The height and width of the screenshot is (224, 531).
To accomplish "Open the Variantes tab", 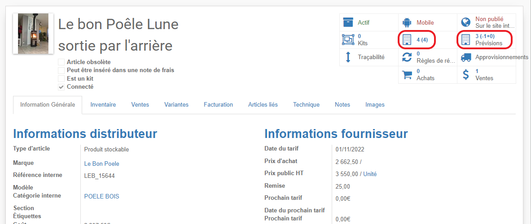I will (176, 105).
